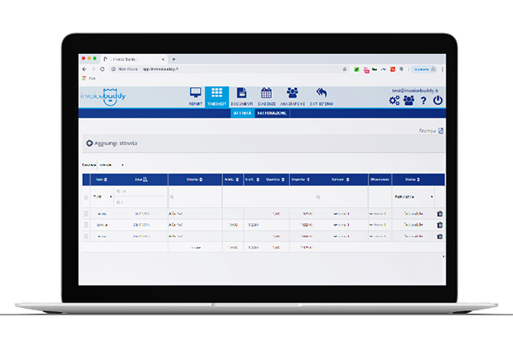
Task: Sort the table by Cliente column
Action: tap(201, 180)
